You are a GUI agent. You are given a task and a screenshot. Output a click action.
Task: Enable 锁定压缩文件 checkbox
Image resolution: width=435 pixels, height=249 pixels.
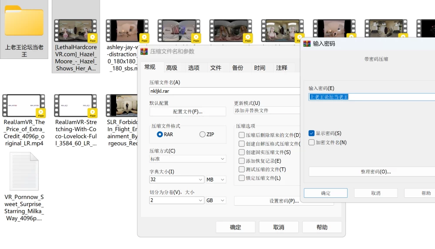pos(241,178)
